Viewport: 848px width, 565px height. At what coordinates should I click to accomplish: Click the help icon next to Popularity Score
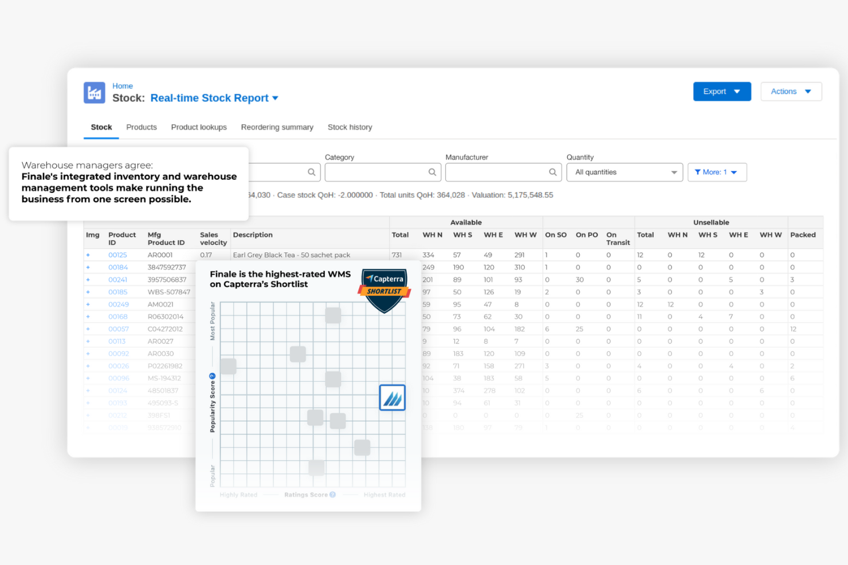coord(212,376)
